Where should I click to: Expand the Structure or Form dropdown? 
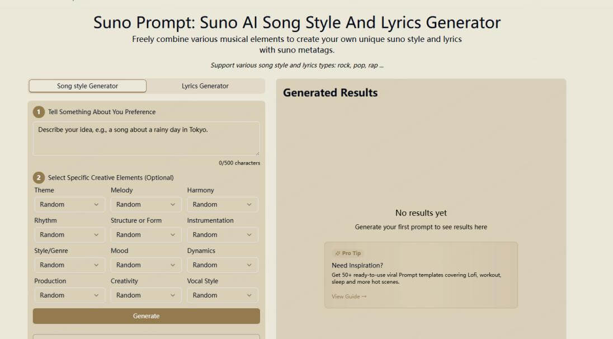click(145, 234)
